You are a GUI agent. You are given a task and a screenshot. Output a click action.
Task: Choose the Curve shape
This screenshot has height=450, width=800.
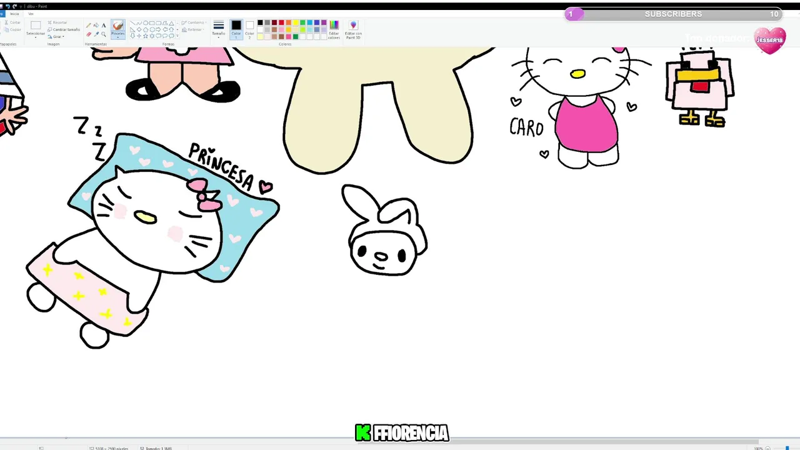coord(139,23)
